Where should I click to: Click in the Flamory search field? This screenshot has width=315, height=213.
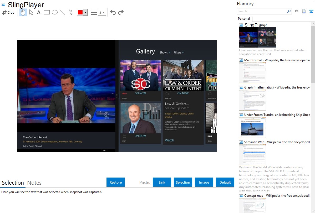262,11
